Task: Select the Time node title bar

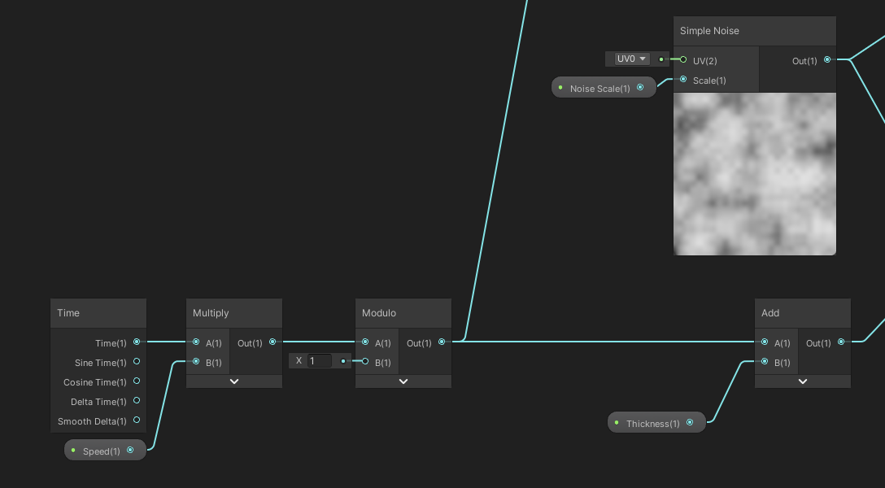Action: click(98, 313)
